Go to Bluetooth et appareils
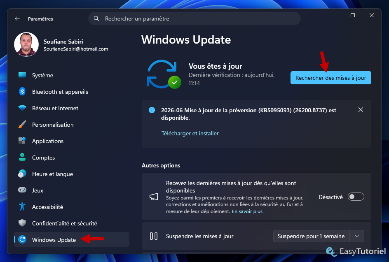The image size is (389, 262). (72, 92)
